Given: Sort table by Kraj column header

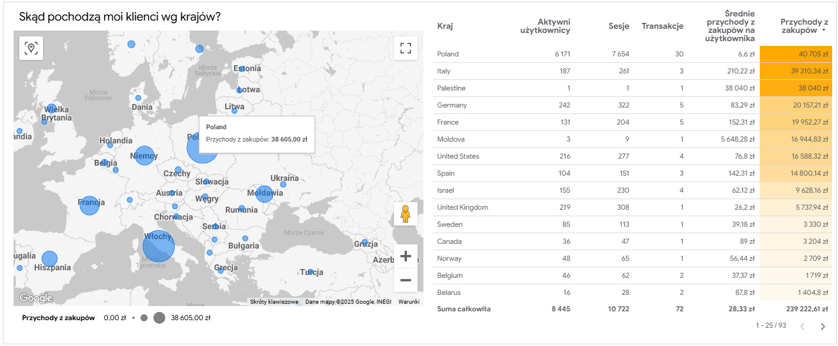Looking at the screenshot, I should [x=445, y=26].
